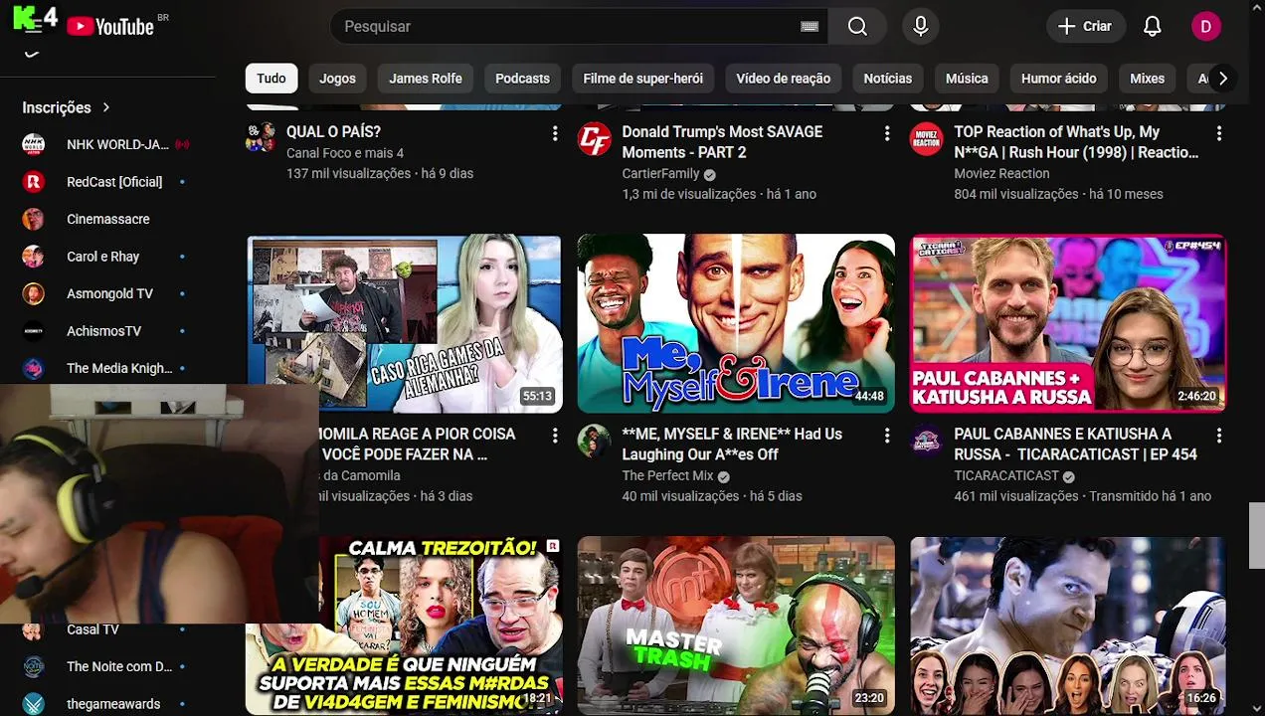Play the Caso Rica Games da Alemanha thumbnail
This screenshot has height=716, width=1265.
point(404,324)
